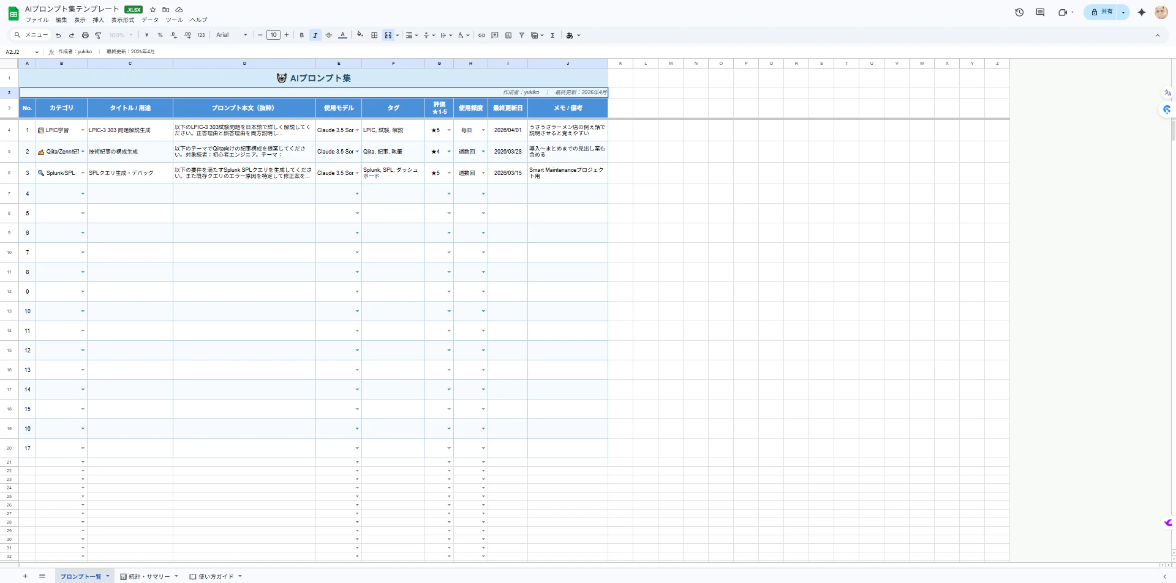Open the ツール menu
1176x583 pixels.
[x=174, y=20]
